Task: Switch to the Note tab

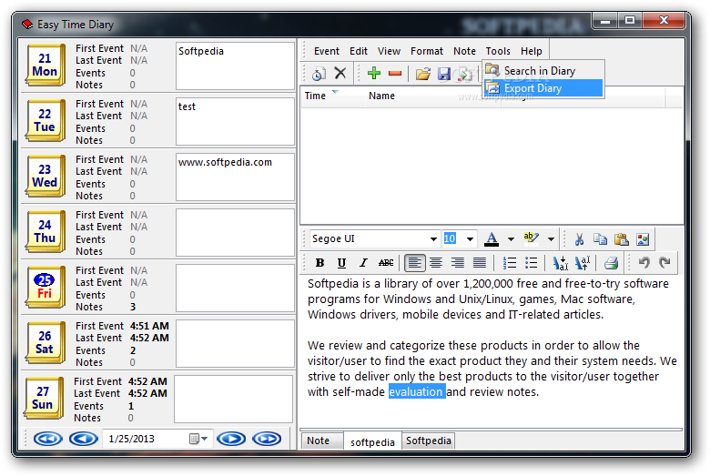Action: coord(322,441)
